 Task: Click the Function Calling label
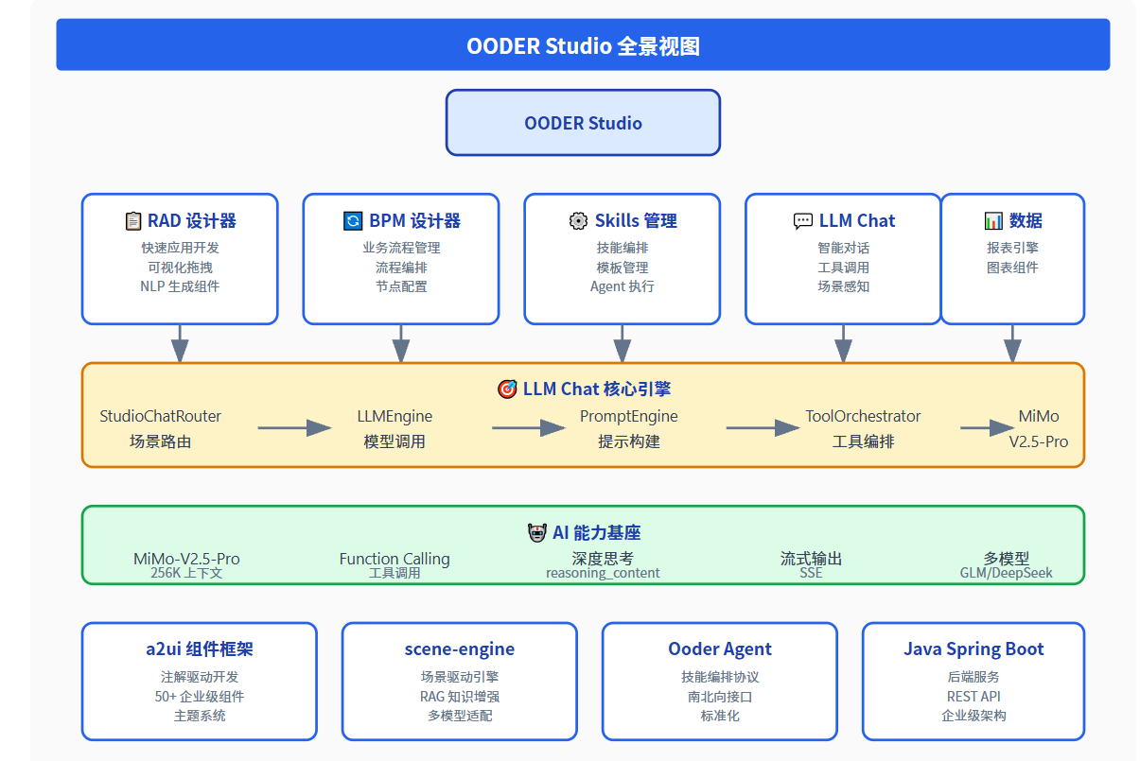pyautogui.click(x=395, y=559)
